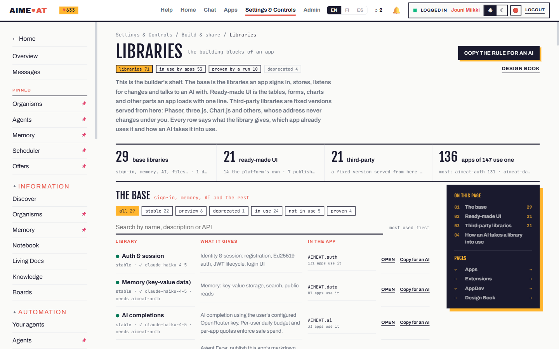Click 'proven by a run 10' tag
Viewport: 559px width, 349px height.
tap(235, 69)
